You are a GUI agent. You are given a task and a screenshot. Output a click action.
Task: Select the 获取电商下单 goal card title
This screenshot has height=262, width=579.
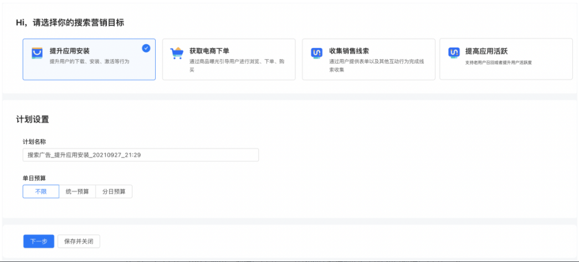tap(209, 51)
